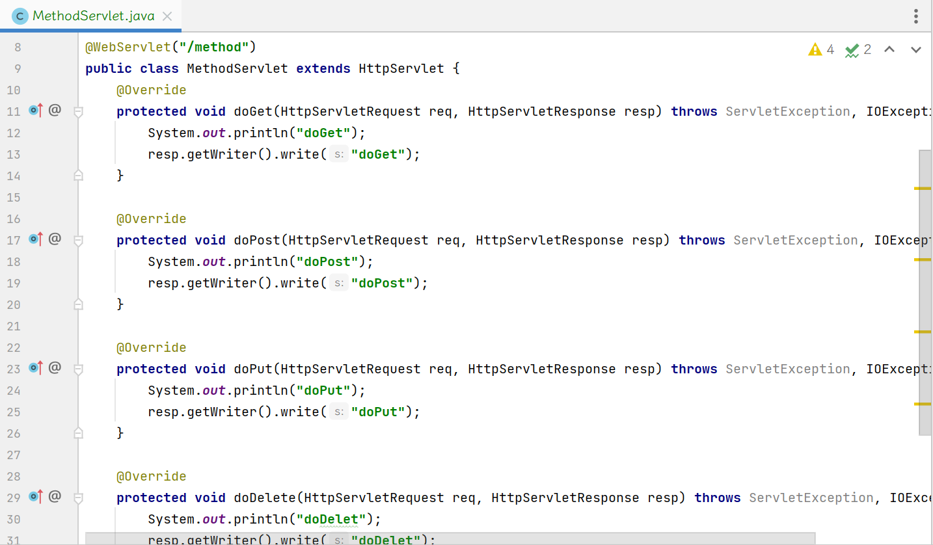The image size is (933, 545).
Task: Click the throws keyword on line 17
Action: click(x=702, y=240)
